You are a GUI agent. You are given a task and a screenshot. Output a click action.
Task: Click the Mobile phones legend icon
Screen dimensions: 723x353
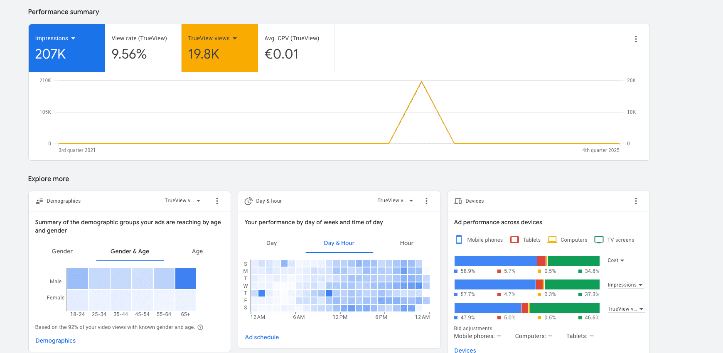click(x=459, y=240)
